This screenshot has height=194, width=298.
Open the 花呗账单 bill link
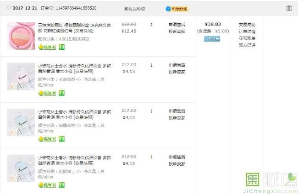pos(247,38)
